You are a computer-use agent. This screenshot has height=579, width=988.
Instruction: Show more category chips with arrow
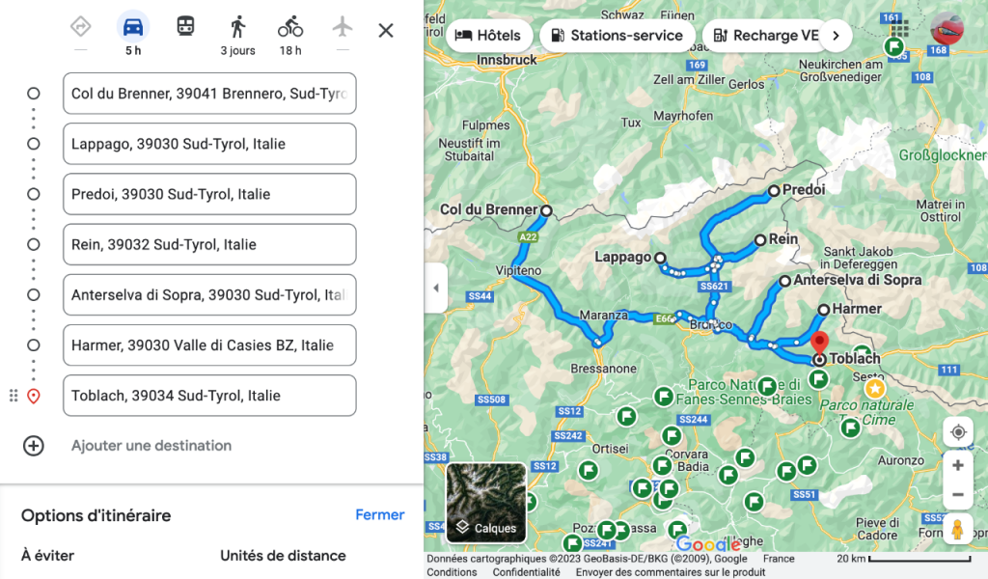coord(837,36)
